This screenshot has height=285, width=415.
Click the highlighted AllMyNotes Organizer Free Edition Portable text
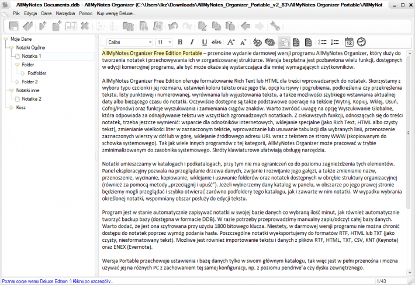click(x=152, y=53)
